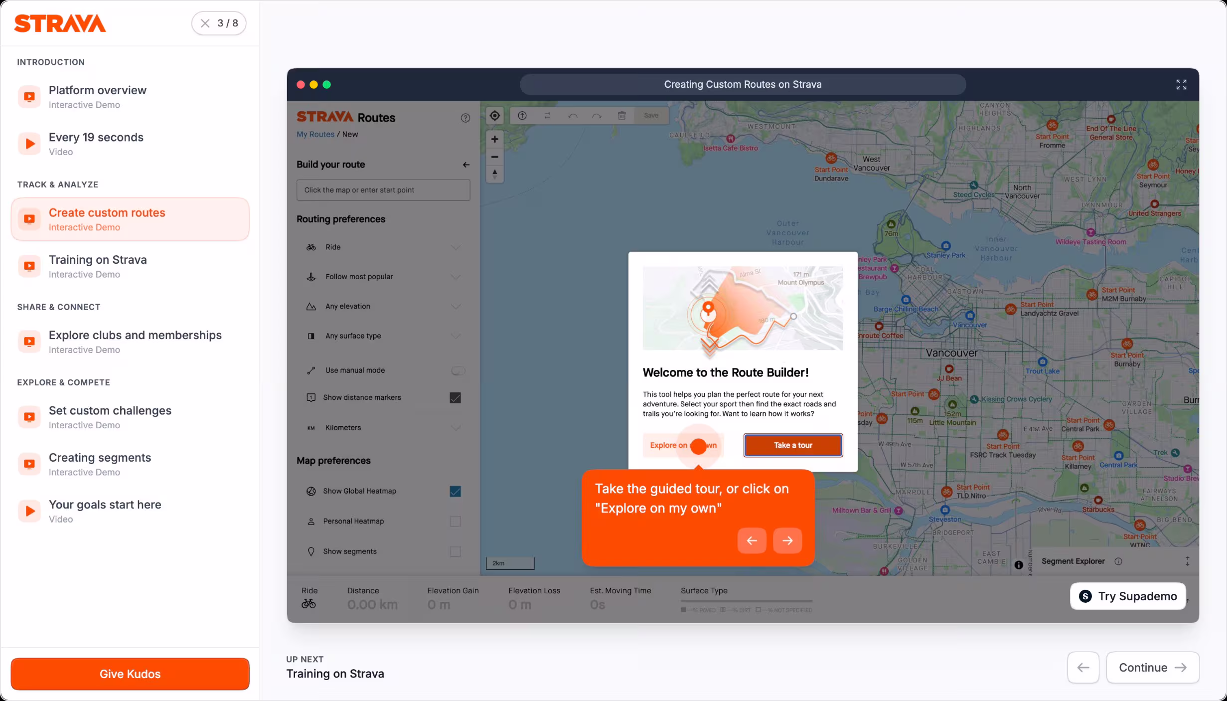Viewport: 1227px width, 701px height.
Task: Go to previous tooltip step arrow
Action: click(x=752, y=540)
